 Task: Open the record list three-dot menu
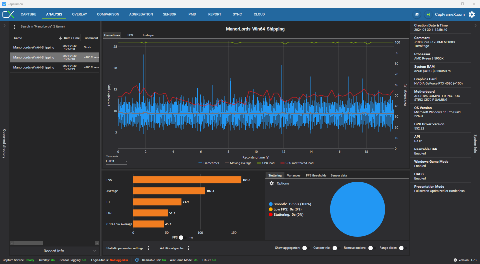(14, 27)
